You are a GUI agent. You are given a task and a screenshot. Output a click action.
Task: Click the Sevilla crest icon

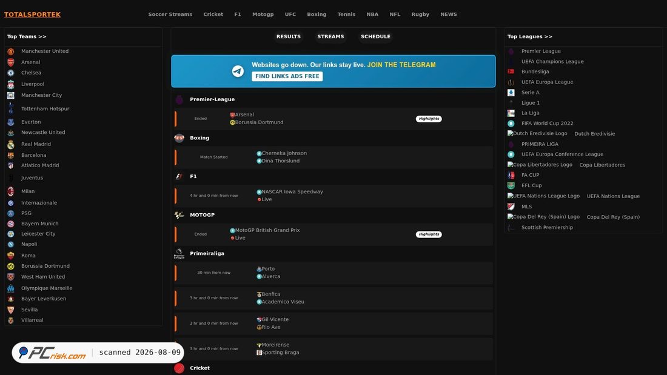click(x=11, y=310)
